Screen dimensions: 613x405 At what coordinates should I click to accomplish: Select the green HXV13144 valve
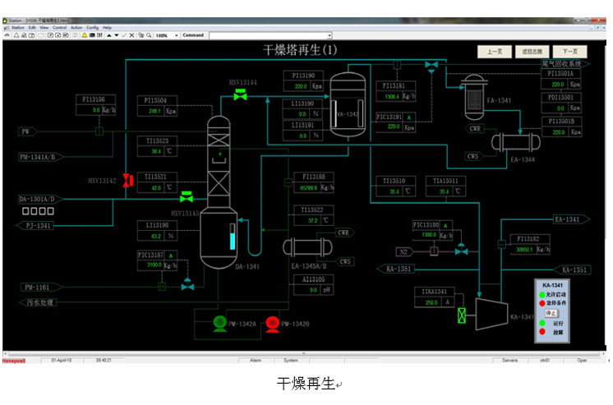coord(240,94)
